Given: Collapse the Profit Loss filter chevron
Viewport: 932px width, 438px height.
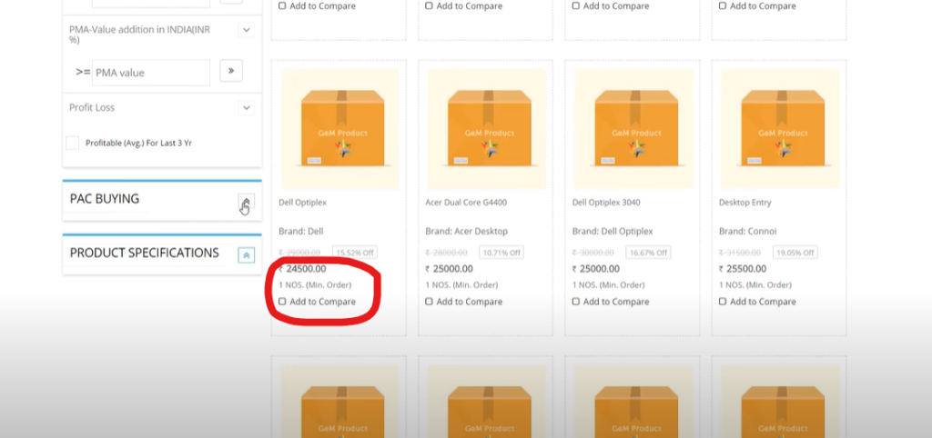Looking at the screenshot, I should coord(246,108).
